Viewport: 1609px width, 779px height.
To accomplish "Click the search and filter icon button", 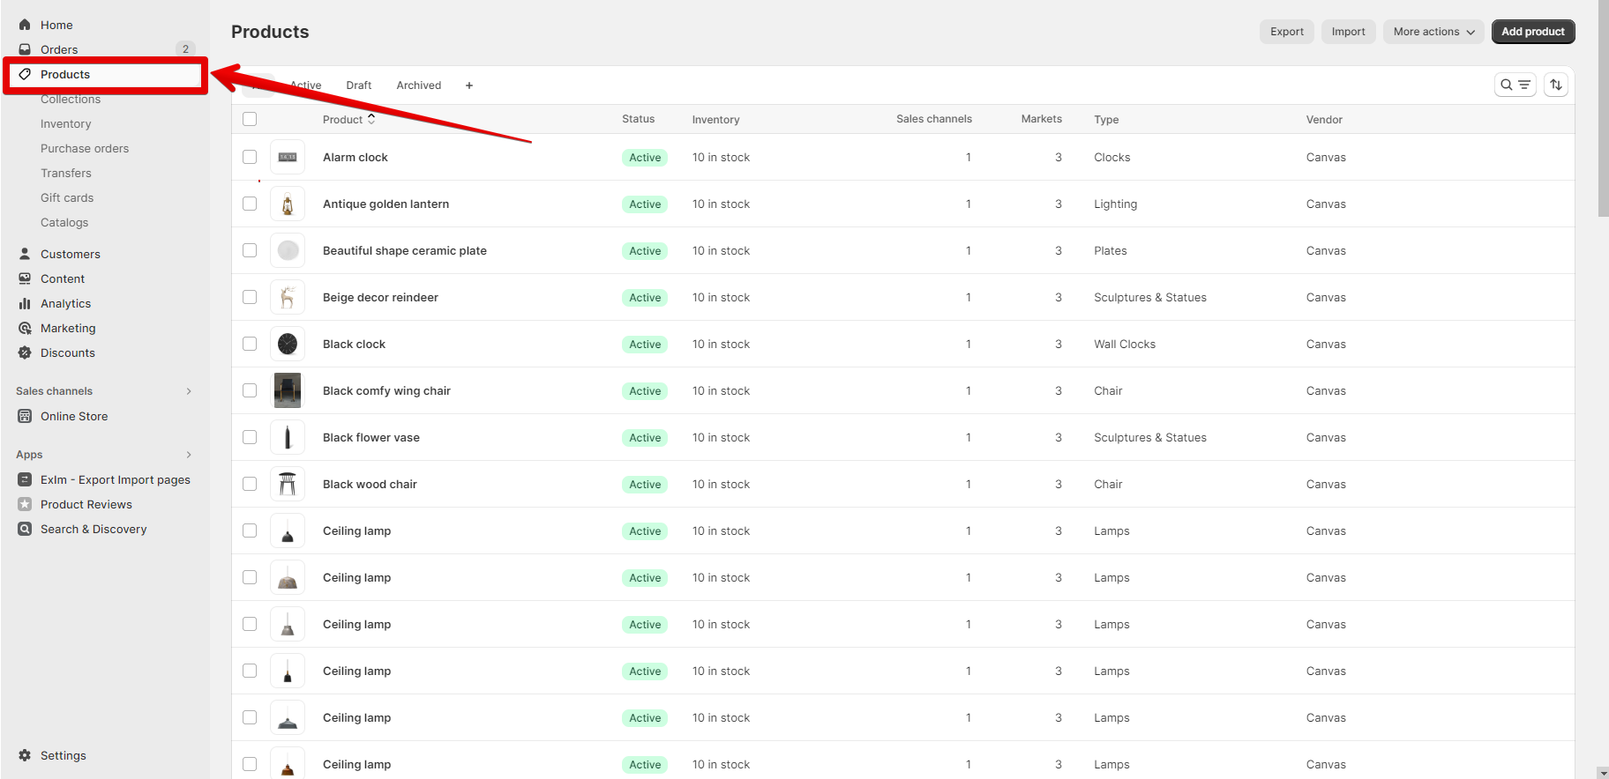I will point(1515,85).
